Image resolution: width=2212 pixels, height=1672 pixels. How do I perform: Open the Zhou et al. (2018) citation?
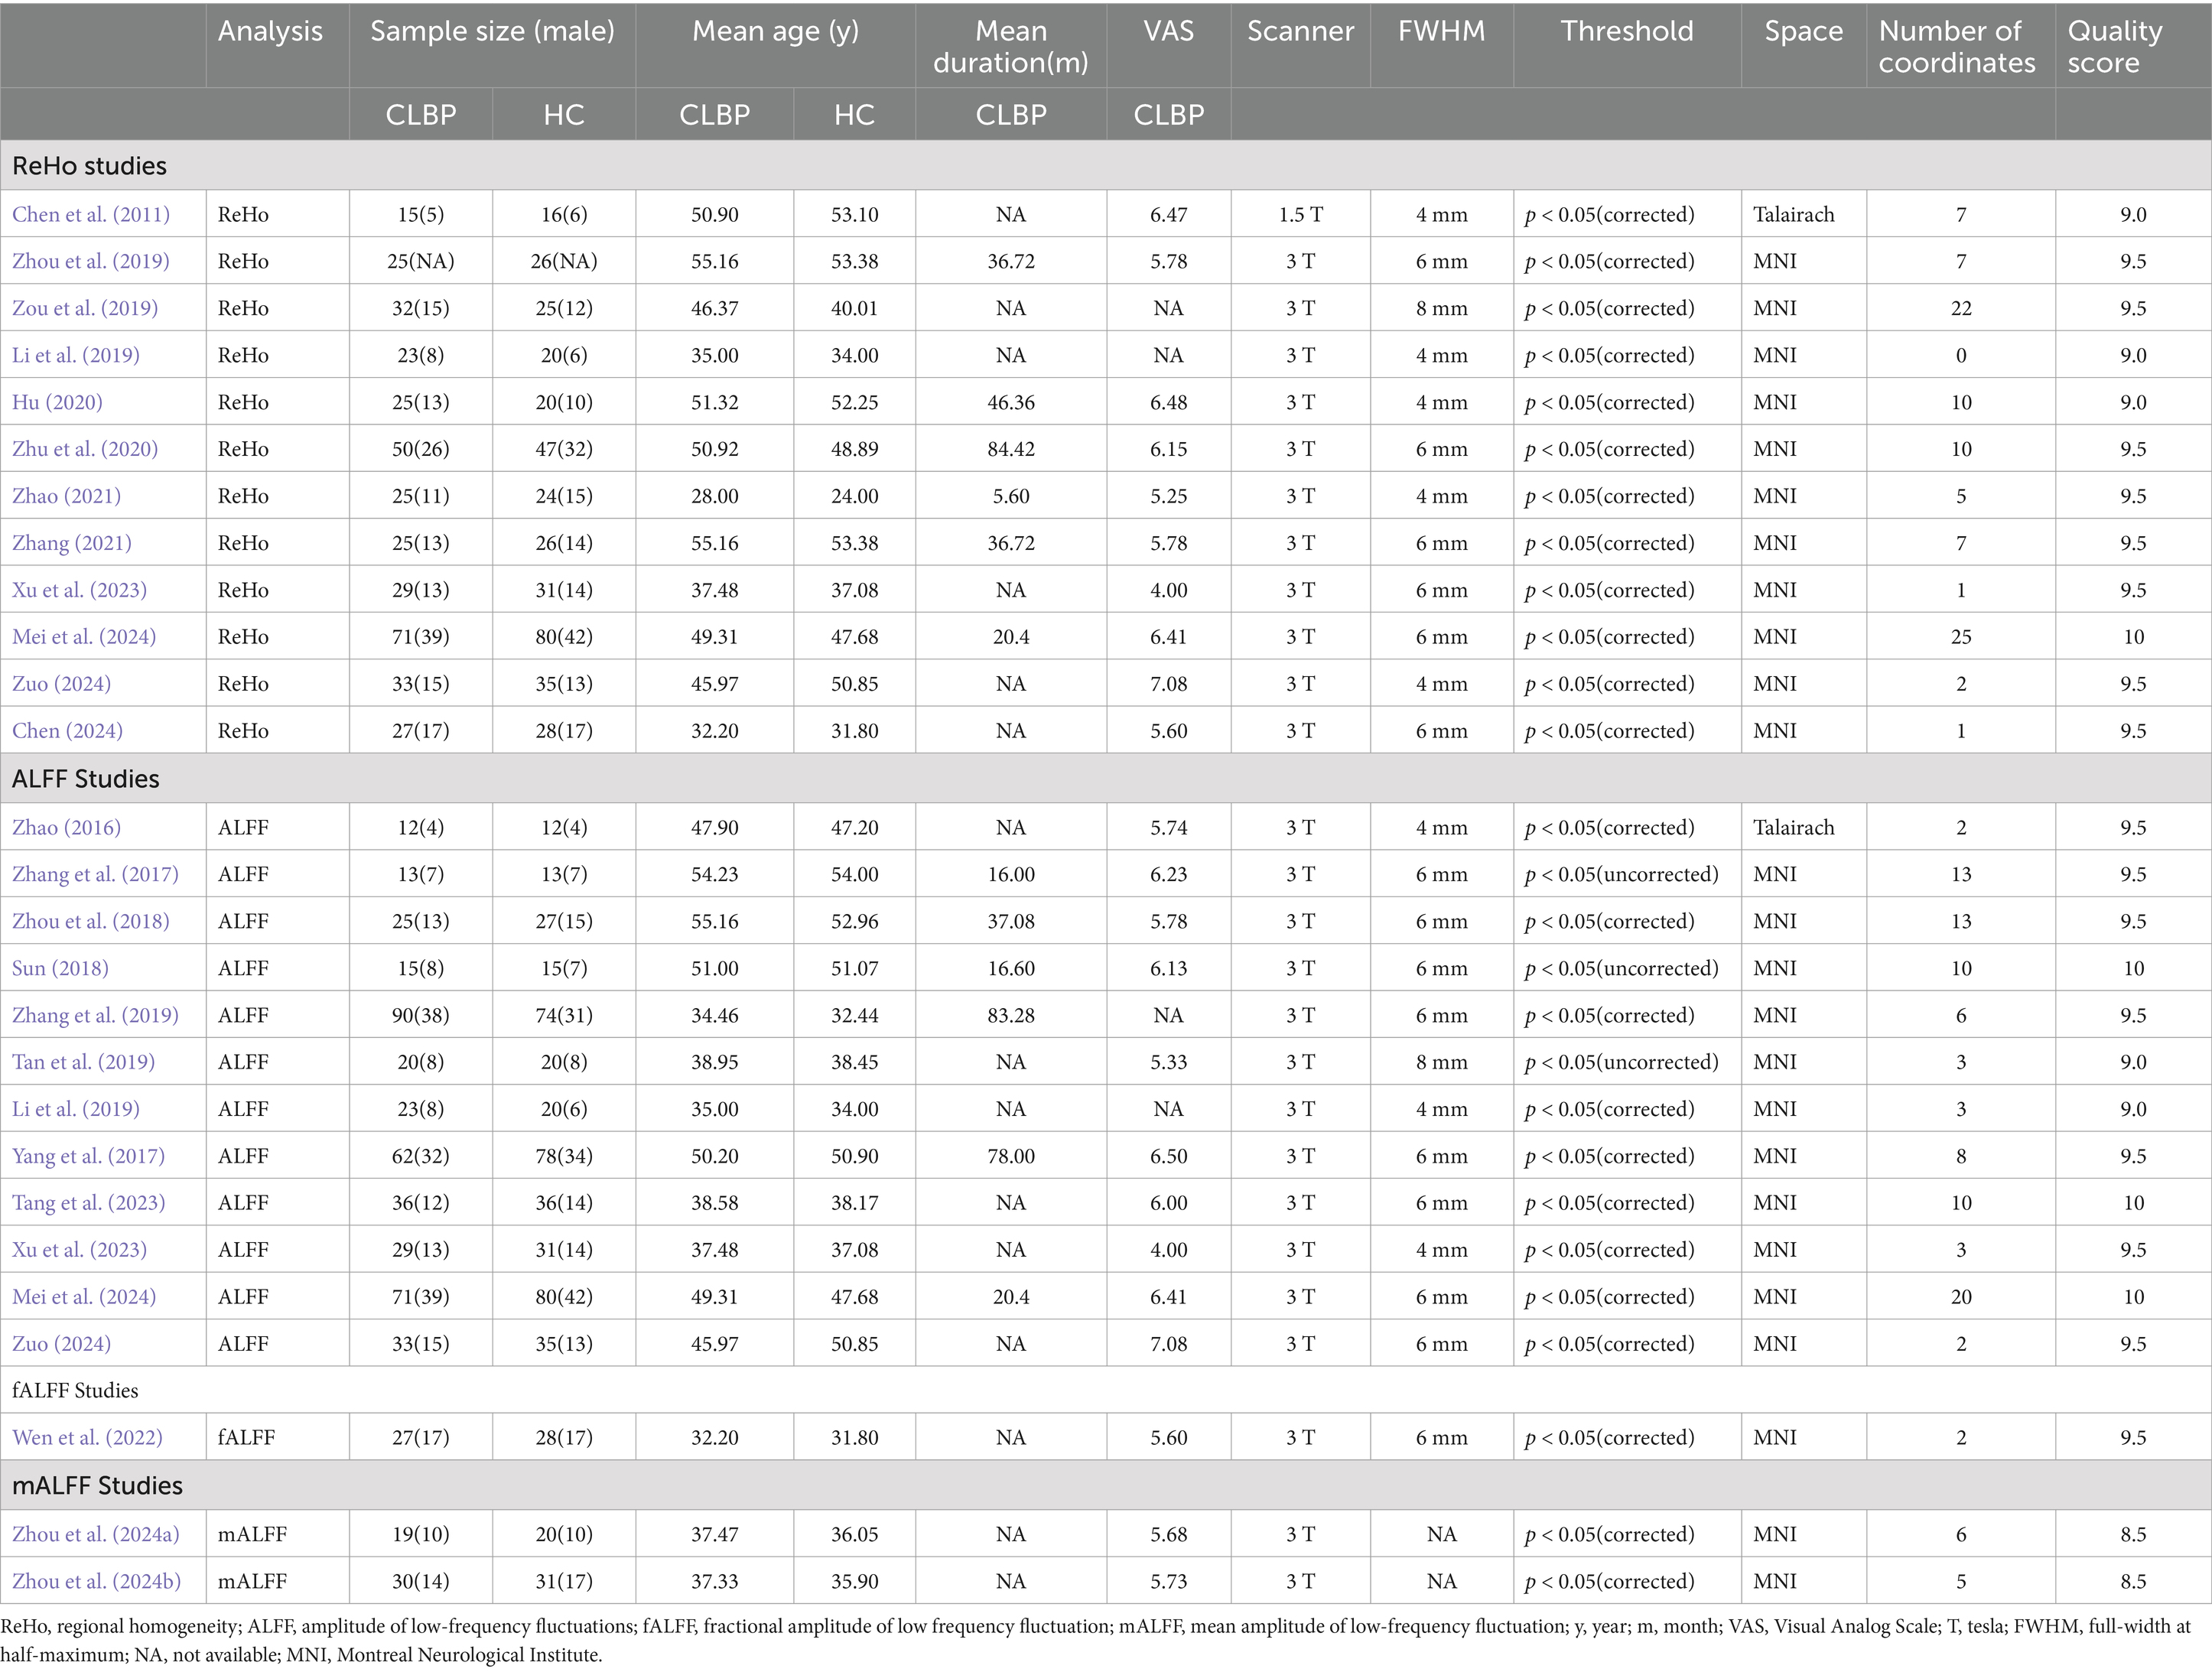[x=91, y=921]
